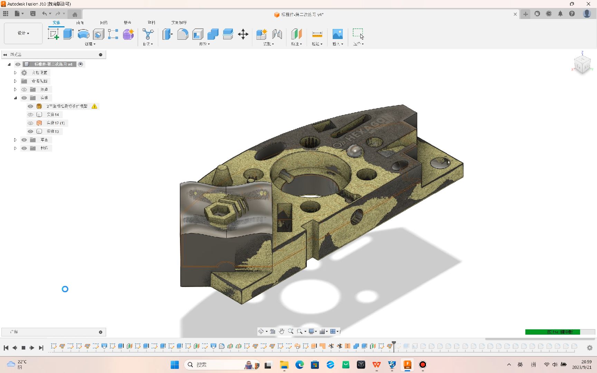Toggle visibility of the 原点 folder

tap(24, 89)
